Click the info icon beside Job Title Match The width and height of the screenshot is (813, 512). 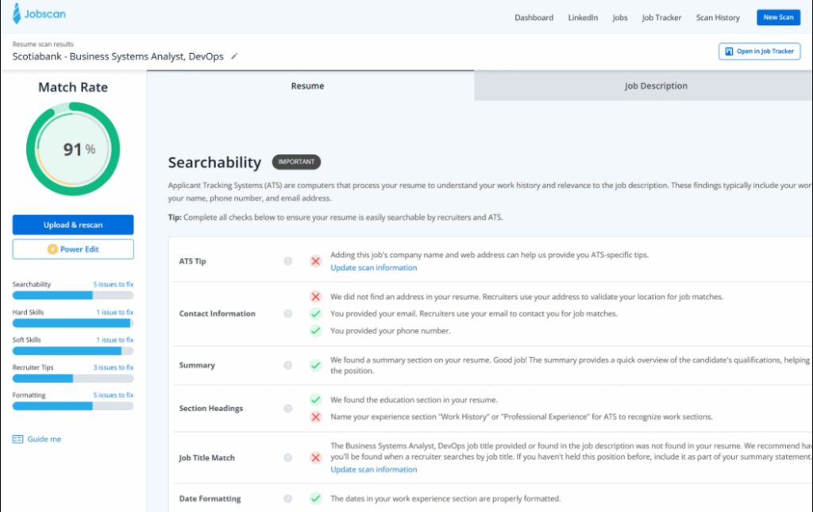tap(287, 457)
